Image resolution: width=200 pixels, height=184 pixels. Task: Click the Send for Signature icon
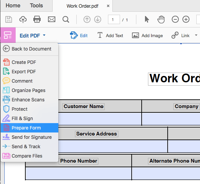tap(6, 137)
